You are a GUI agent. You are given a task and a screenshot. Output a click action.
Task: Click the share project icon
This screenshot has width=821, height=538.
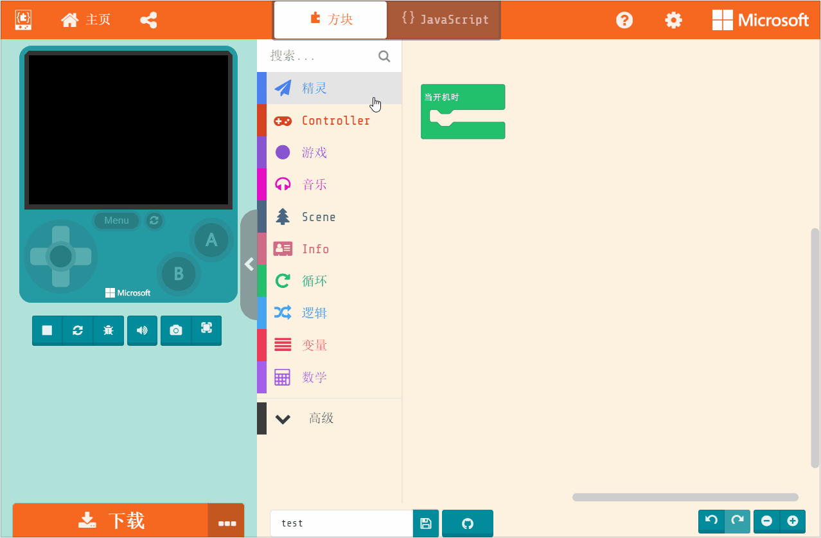tap(148, 20)
